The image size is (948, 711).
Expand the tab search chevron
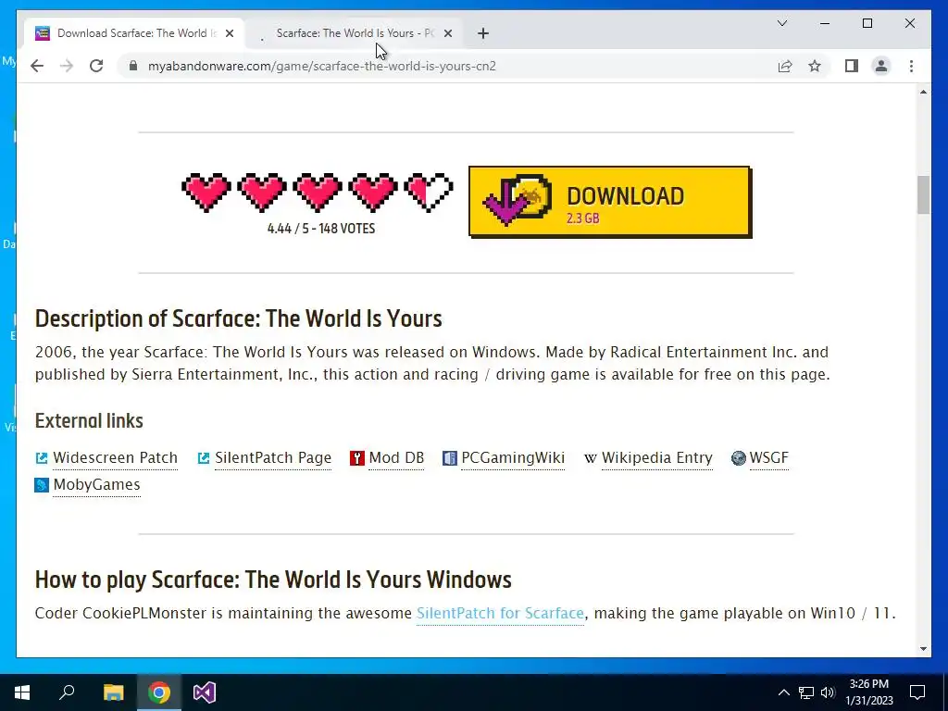coord(781,23)
